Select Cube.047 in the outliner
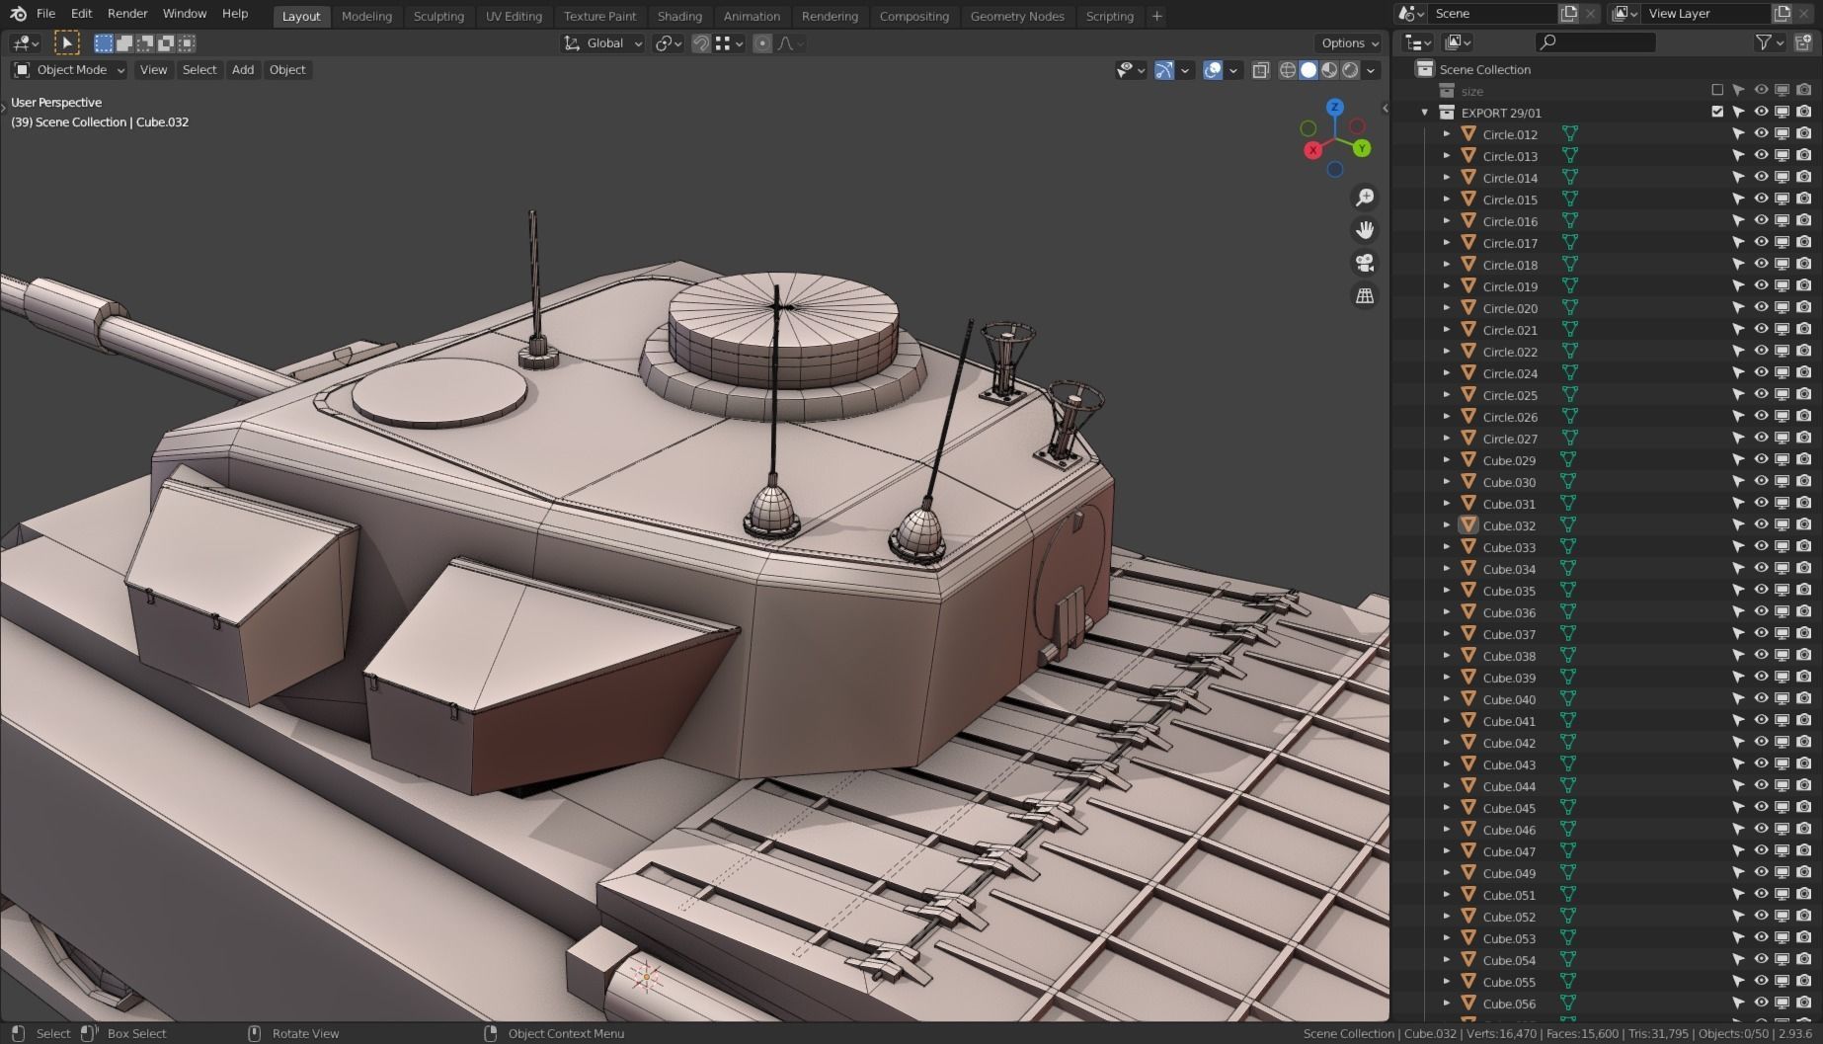This screenshot has width=1823, height=1044. point(1509,851)
